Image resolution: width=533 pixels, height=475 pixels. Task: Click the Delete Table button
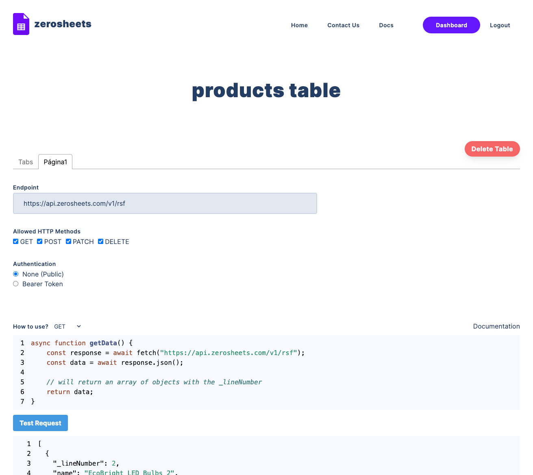click(x=492, y=149)
